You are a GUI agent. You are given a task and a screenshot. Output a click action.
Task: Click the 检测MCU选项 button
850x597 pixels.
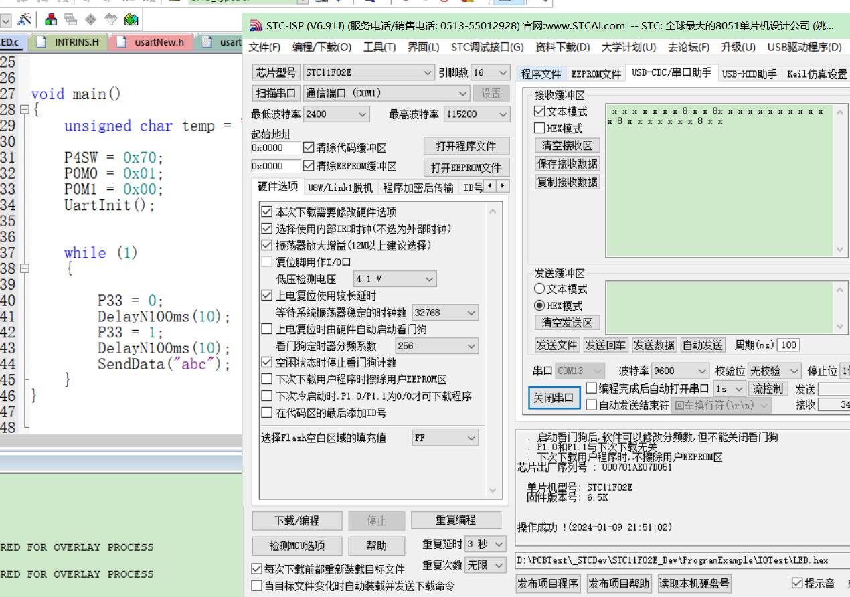297,545
